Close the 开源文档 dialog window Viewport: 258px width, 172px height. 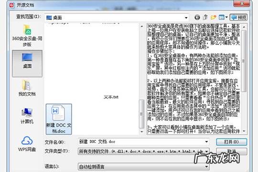pyautogui.click(x=242, y=3)
